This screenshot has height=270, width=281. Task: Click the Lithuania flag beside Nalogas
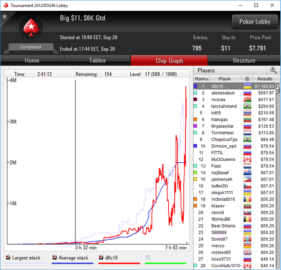[x=247, y=120]
